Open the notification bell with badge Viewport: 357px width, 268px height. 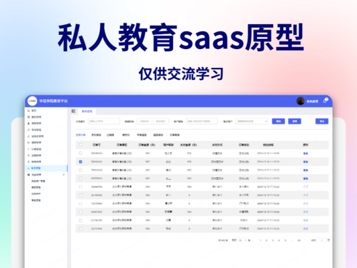pyautogui.click(x=325, y=101)
